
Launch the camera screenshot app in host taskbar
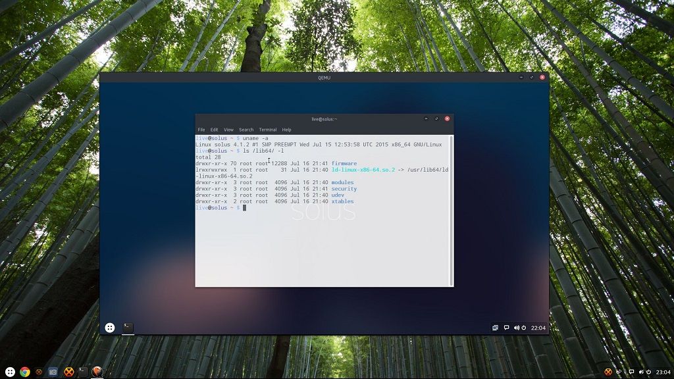53,372
